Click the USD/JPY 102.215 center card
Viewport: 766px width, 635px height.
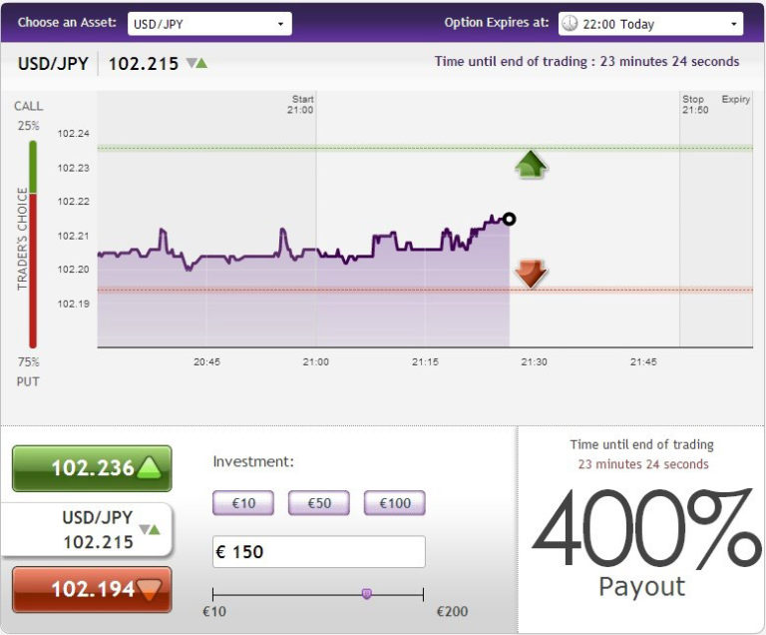[x=87, y=529]
